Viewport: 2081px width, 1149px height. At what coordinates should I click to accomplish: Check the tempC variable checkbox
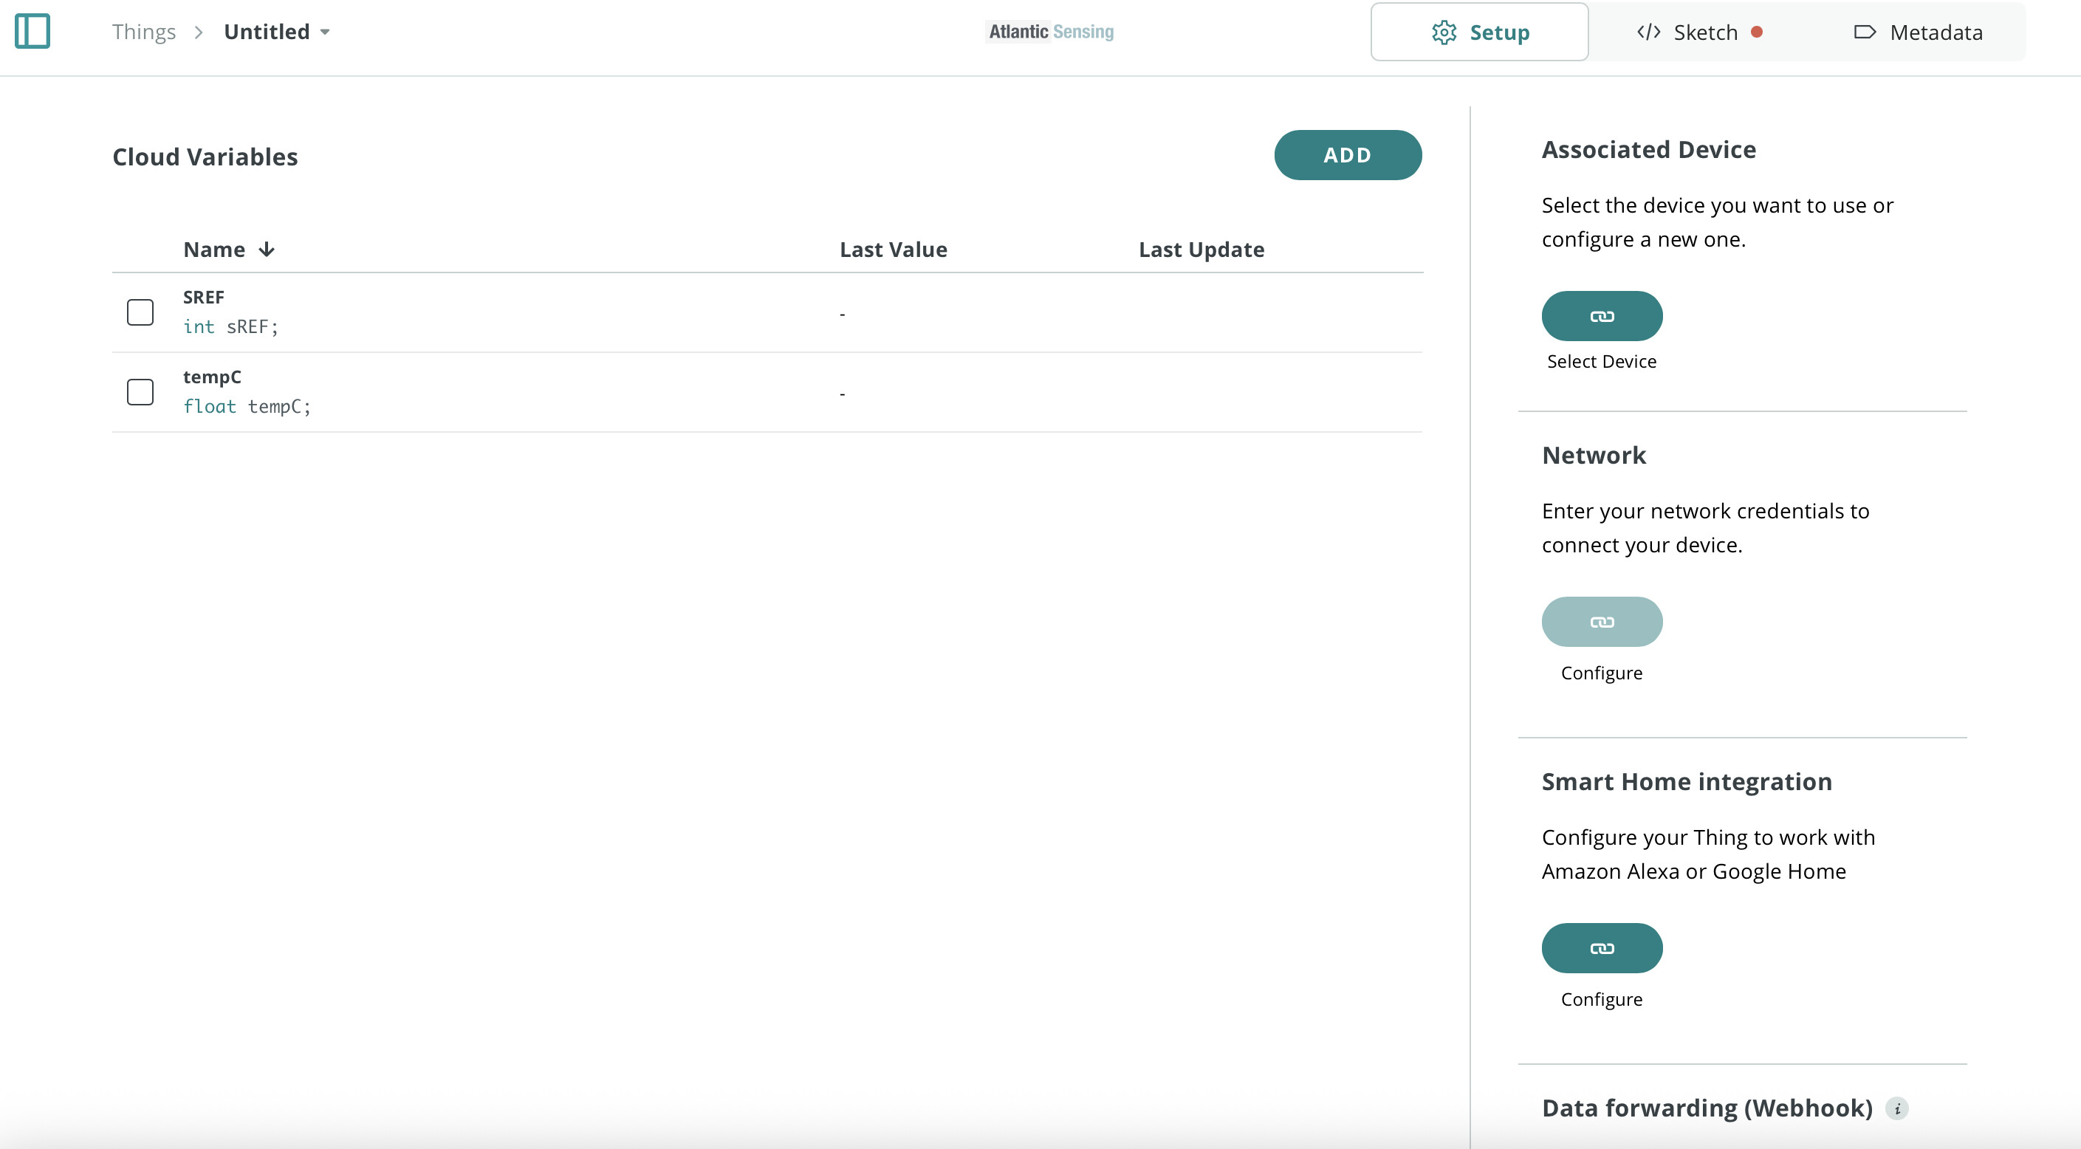(x=140, y=392)
